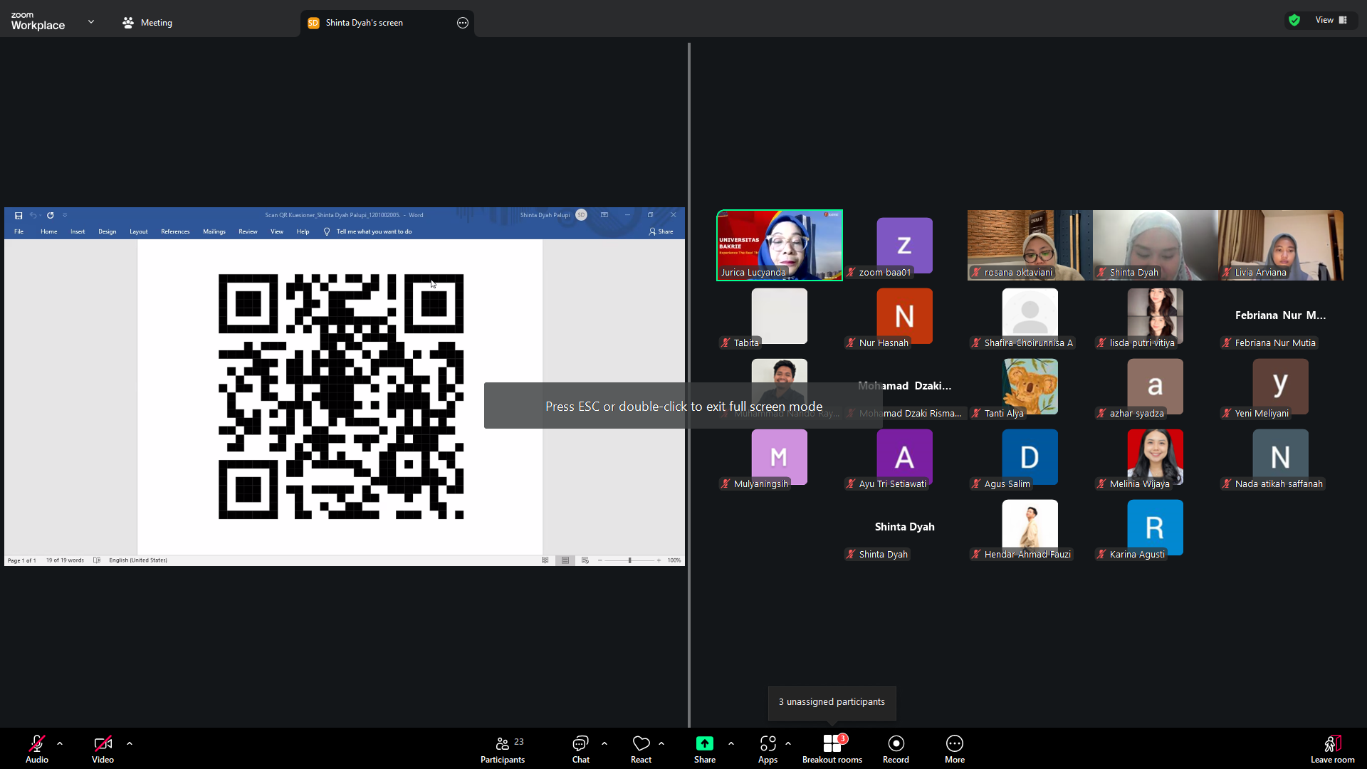Screen dimensions: 1367x769
Task: Select Karina Agusti's participant tile
Action: (1155, 528)
